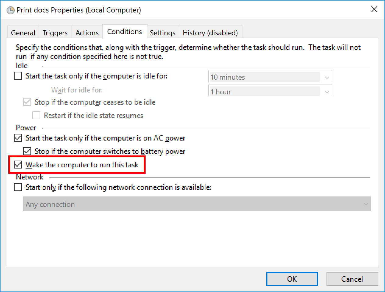Enable start only if network connection available

(x=18, y=187)
